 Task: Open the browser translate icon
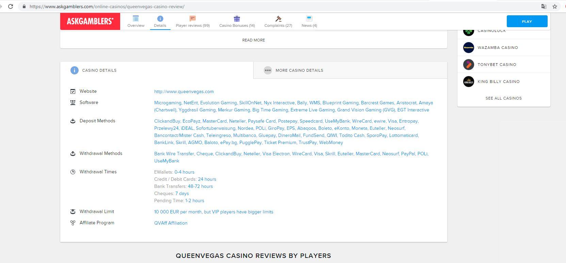pos(544,6)
